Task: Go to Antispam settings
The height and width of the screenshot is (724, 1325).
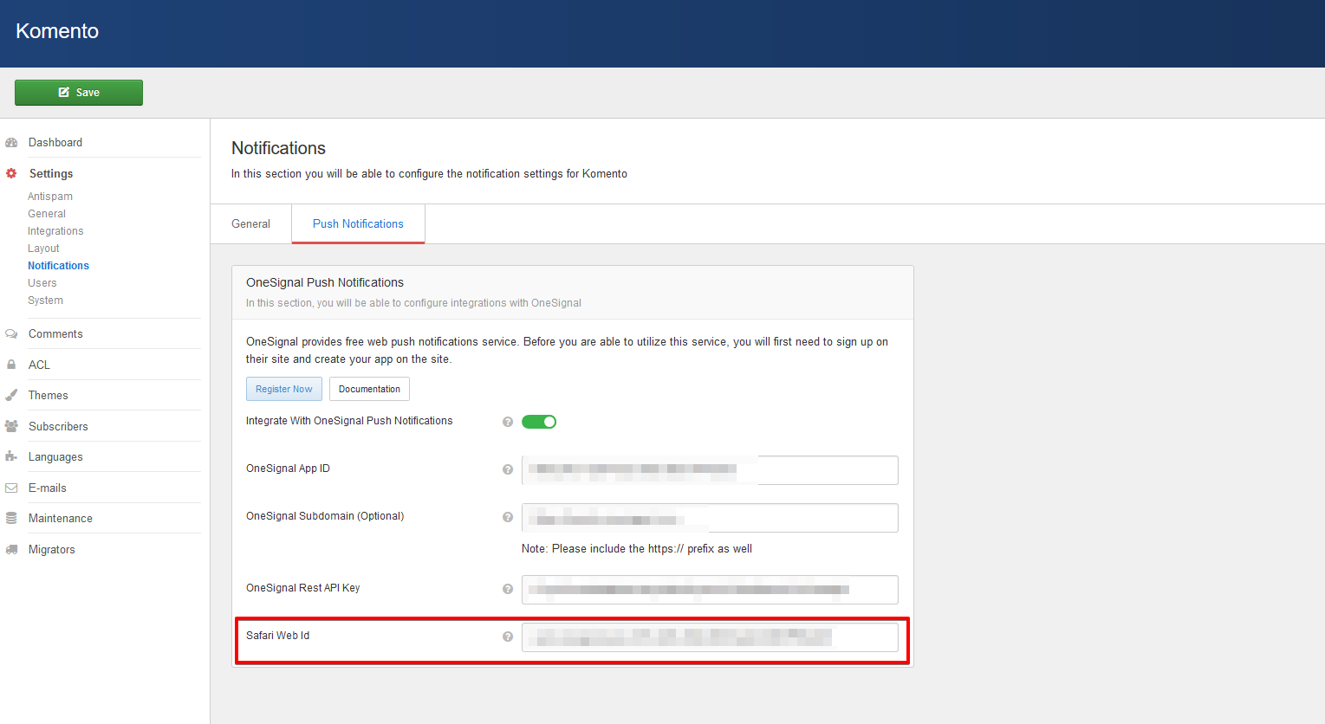Action: click(x=50, y=197)
